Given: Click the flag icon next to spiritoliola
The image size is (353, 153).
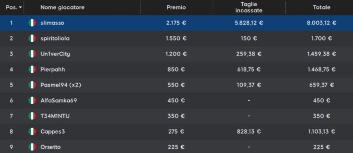Looking at the screenshot, I should pyautogui.click(x=32, y=39).
